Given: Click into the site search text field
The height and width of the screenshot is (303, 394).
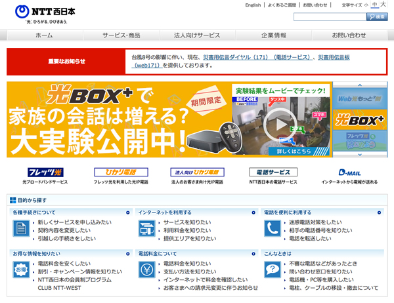Looking at the screenshot, I should coord(330,16).
